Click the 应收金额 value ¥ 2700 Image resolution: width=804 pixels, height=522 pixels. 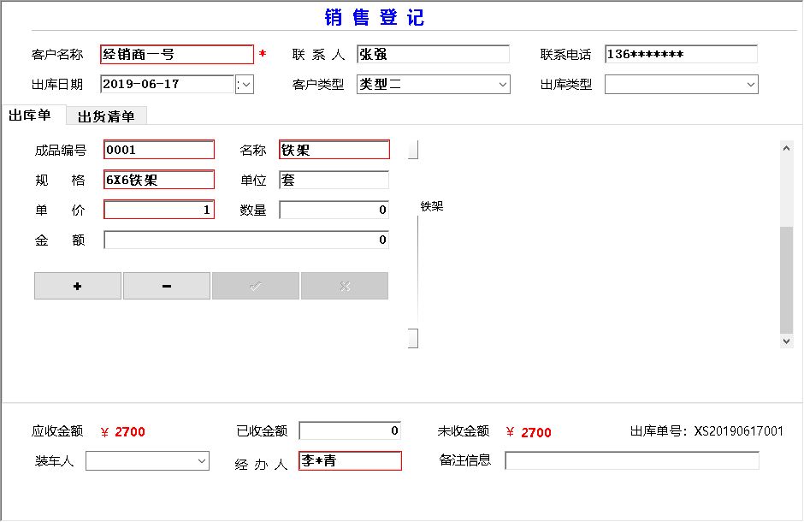click(123, 432)
